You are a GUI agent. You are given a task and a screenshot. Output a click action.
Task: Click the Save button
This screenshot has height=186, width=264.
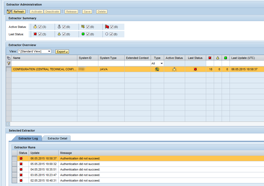coord(87,12)
